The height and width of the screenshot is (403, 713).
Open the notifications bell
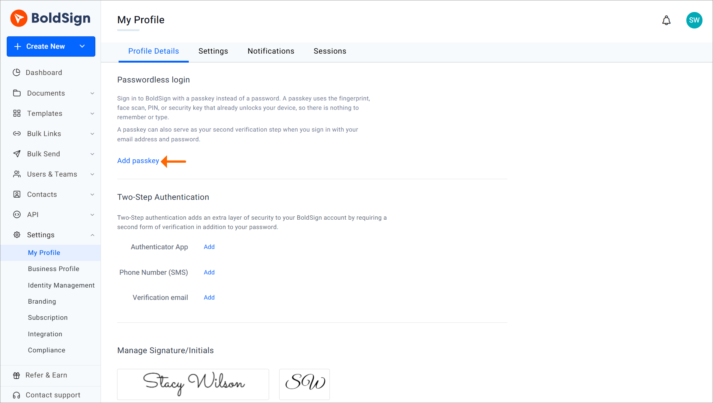coord(666,20)
